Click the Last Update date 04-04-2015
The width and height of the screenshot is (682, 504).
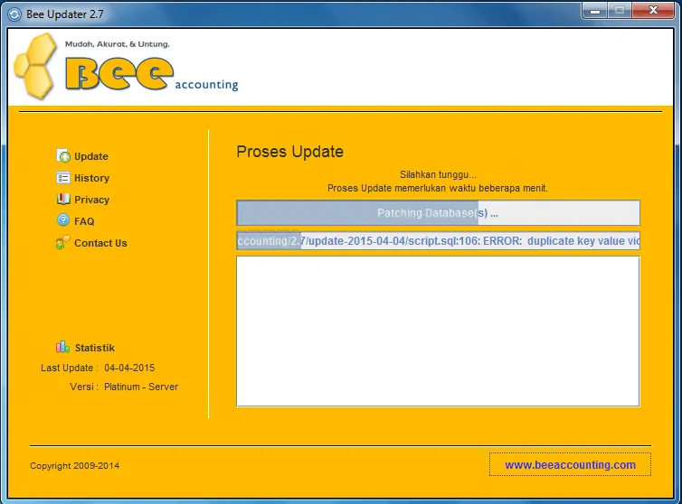click(x=129, y=368)
